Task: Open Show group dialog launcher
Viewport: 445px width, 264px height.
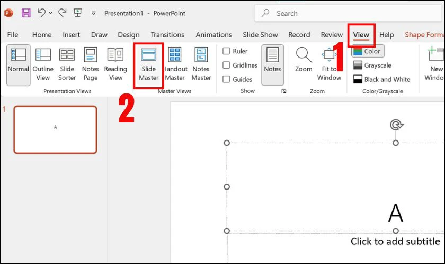Action: click(x=283, y=91)
